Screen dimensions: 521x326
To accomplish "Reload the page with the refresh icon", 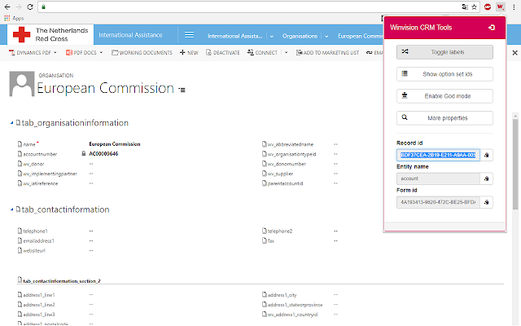I will tap(30, 7).
